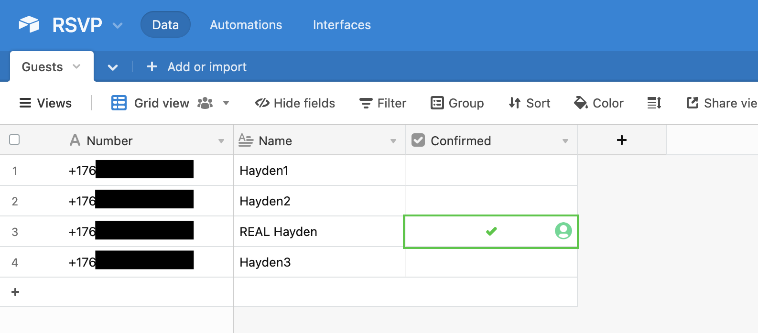Toggle the Views sidebar

point(45,103)
